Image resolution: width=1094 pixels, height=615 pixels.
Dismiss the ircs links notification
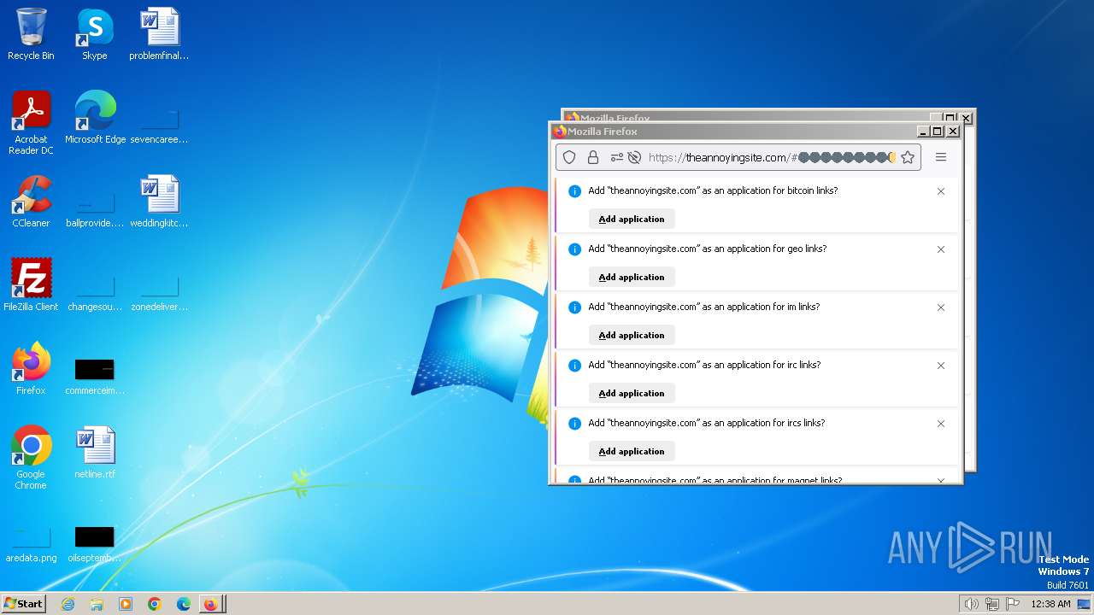941,424
